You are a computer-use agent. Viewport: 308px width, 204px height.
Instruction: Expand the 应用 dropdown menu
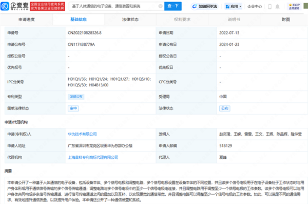[x=233, y=6]
